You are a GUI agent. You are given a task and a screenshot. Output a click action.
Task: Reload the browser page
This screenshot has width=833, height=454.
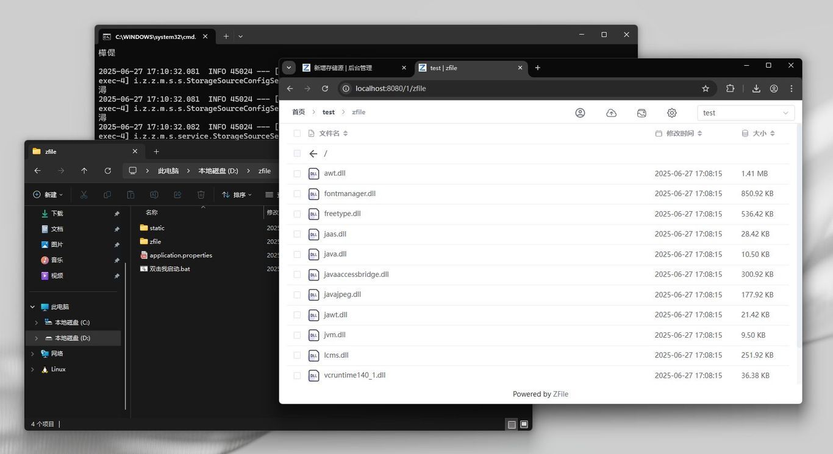click(325, 88)
